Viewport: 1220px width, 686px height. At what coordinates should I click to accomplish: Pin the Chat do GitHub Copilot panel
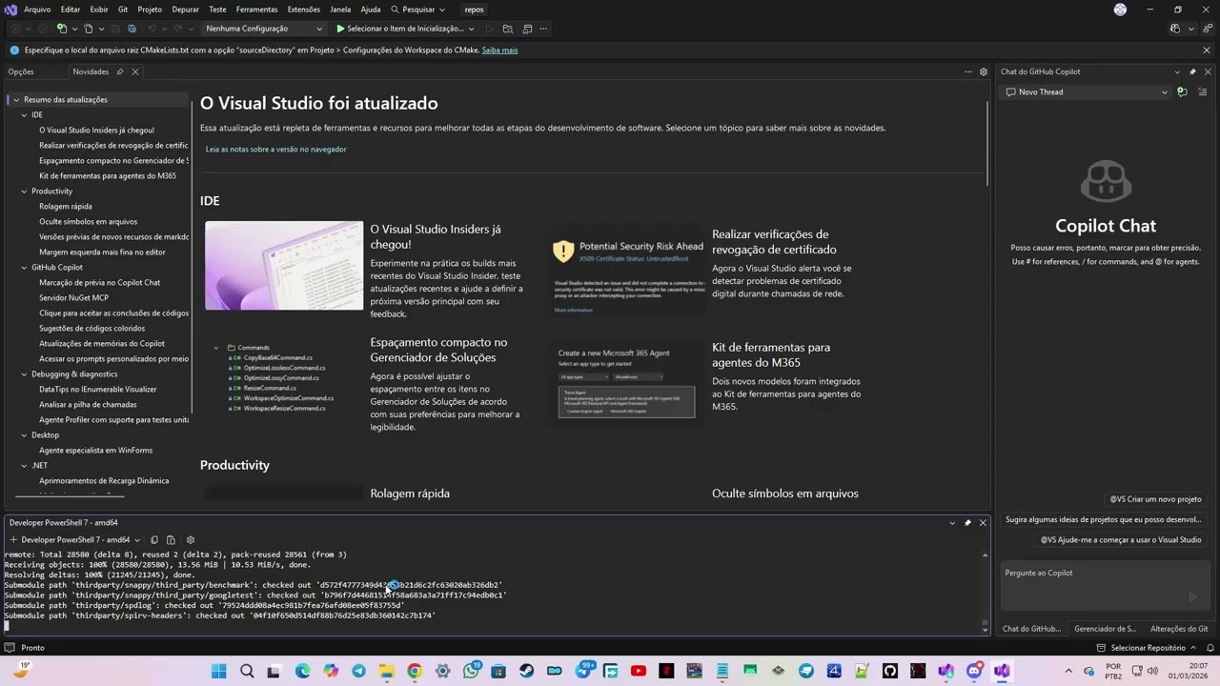[1192, 71]
